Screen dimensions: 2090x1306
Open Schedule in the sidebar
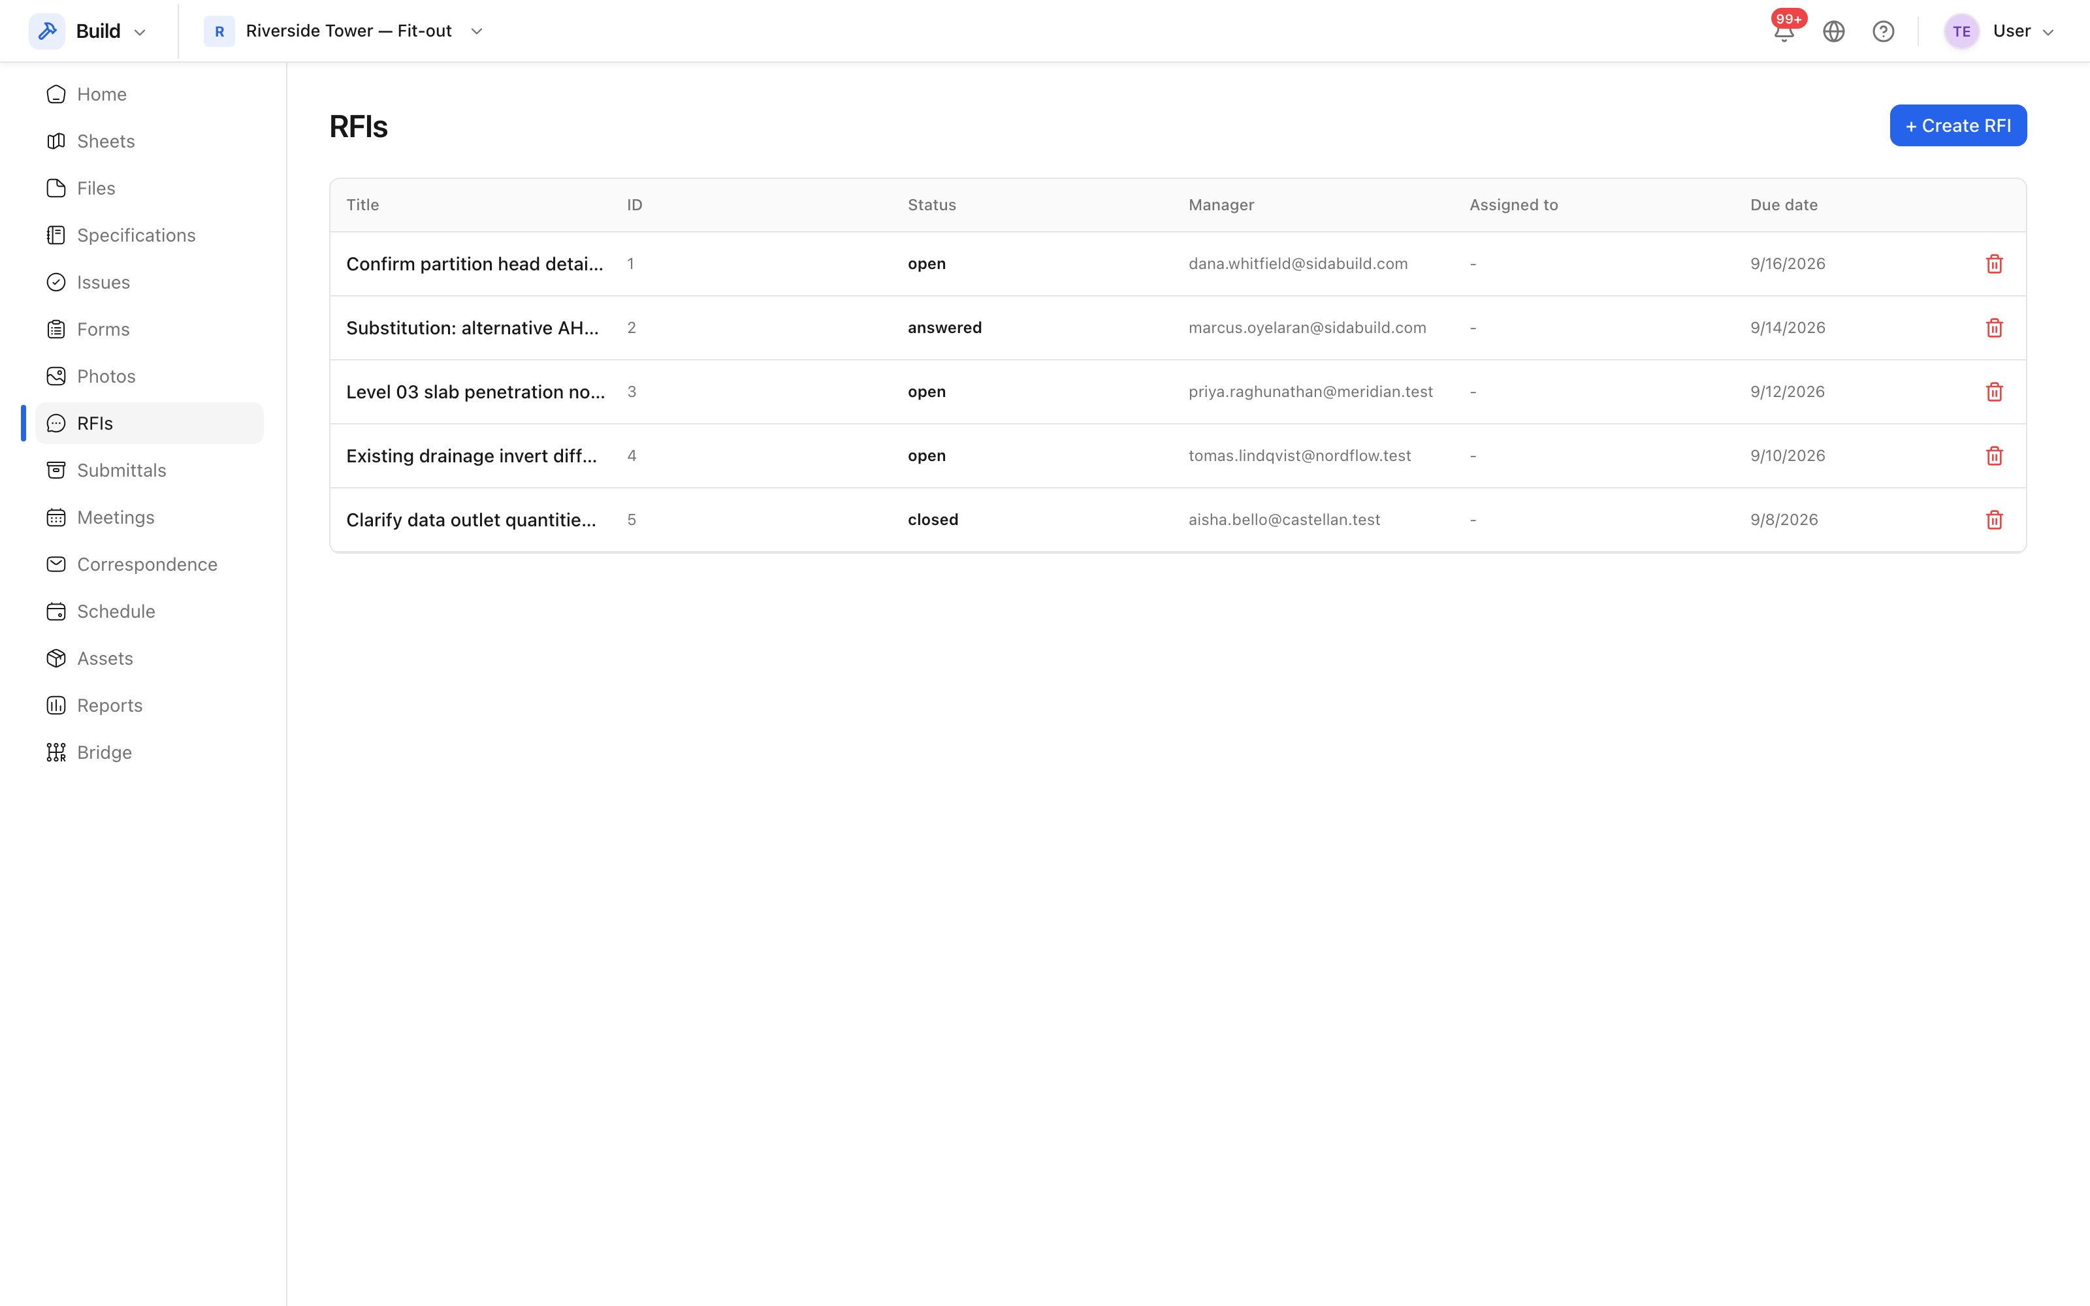(148, 612)
